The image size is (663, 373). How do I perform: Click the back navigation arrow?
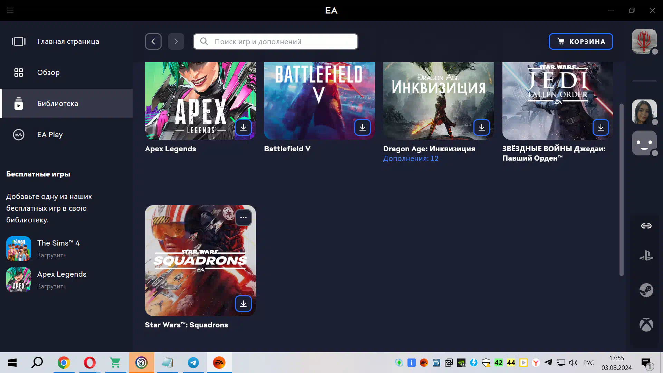(x=153, y=41)
